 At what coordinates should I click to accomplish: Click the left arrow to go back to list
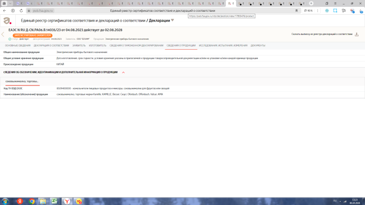click(x=3, y=34)
